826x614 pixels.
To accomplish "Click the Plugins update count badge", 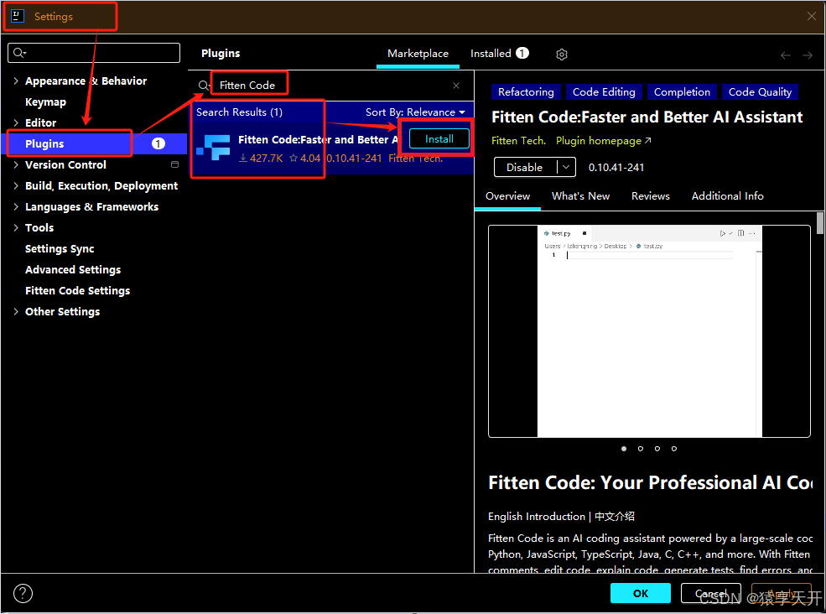I will [x=158, y=143].
